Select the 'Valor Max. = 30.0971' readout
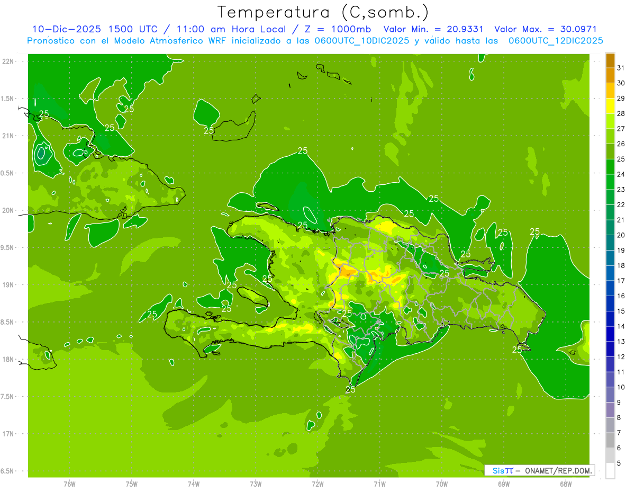Viewport: 635px width, 491px height. [546, 29]
